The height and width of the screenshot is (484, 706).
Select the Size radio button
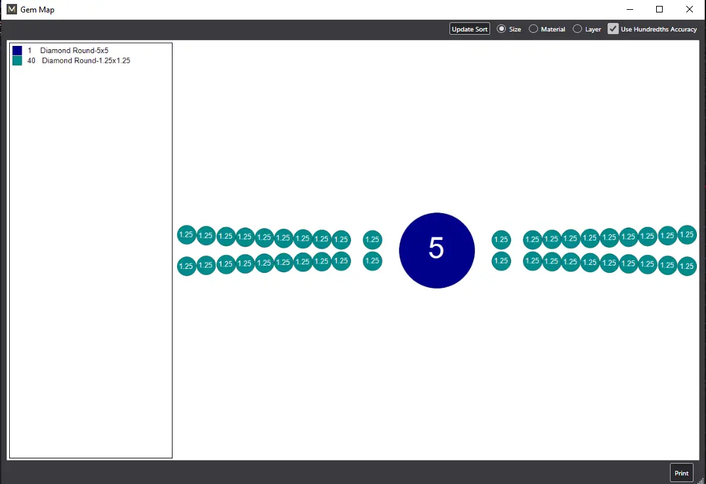tap(502, 29)
